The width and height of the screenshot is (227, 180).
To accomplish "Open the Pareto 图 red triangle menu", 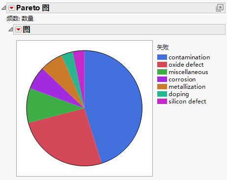I will 12,8.
